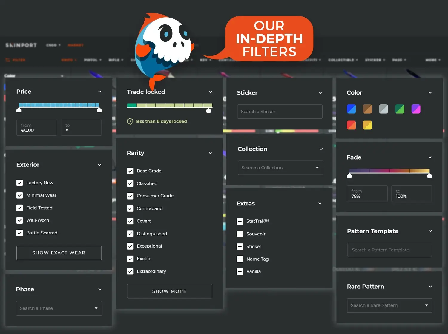Collapse the Price filter panel
The height and width of the screenshot is (334, 448).
[100, 92]
